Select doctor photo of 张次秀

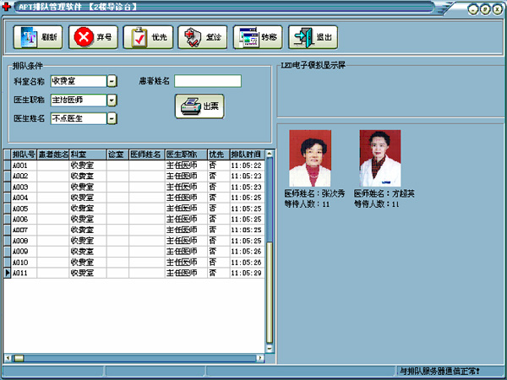pyautogui.click(x=310, y=158)
